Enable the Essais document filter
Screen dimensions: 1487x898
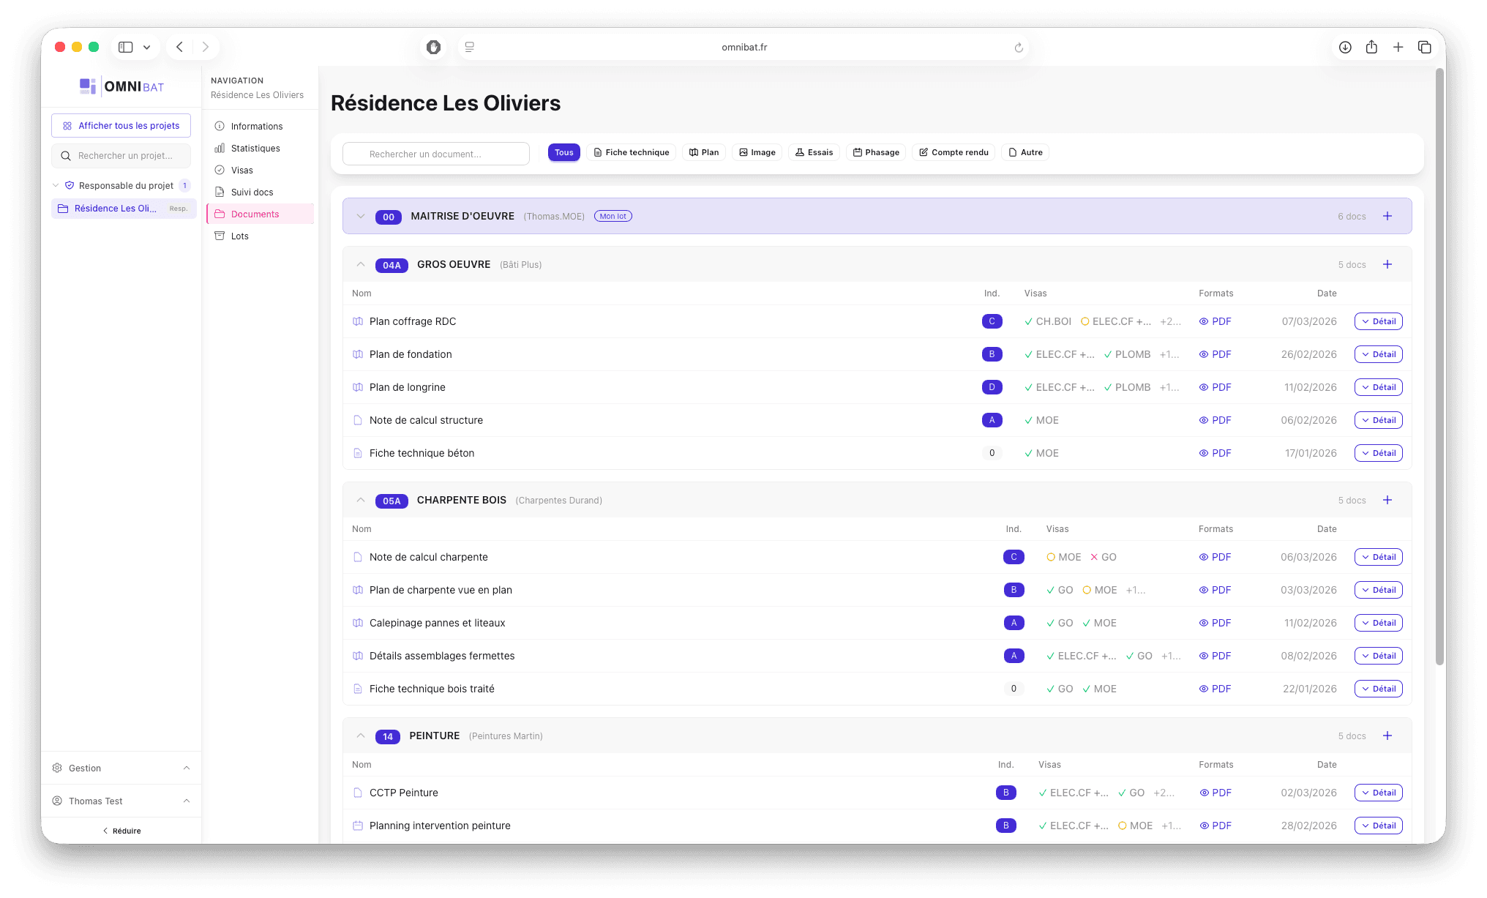point(814,152)
